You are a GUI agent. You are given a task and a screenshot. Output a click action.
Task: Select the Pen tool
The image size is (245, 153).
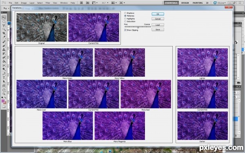[4, 73]
